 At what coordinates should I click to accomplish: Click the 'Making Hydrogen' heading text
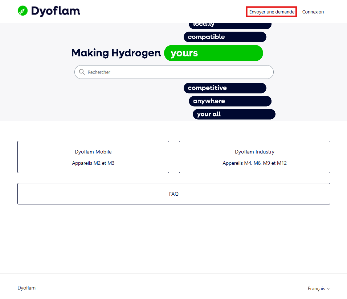(116, 53)
